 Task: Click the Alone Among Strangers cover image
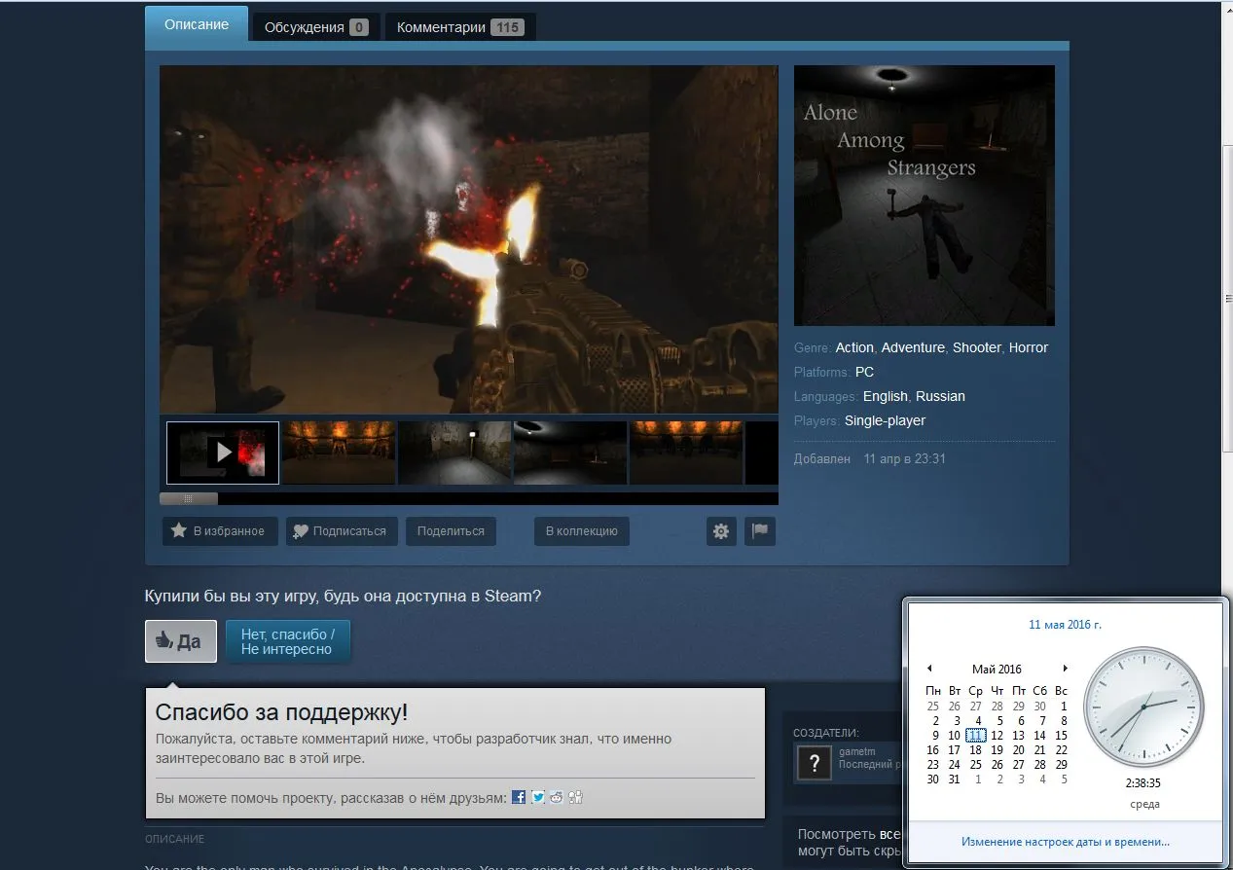tap(925, 196)
